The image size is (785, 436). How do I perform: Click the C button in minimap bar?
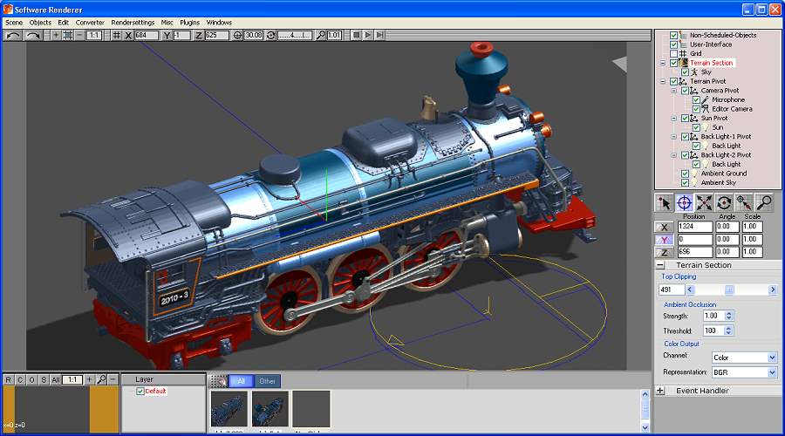tap(20, 380)
